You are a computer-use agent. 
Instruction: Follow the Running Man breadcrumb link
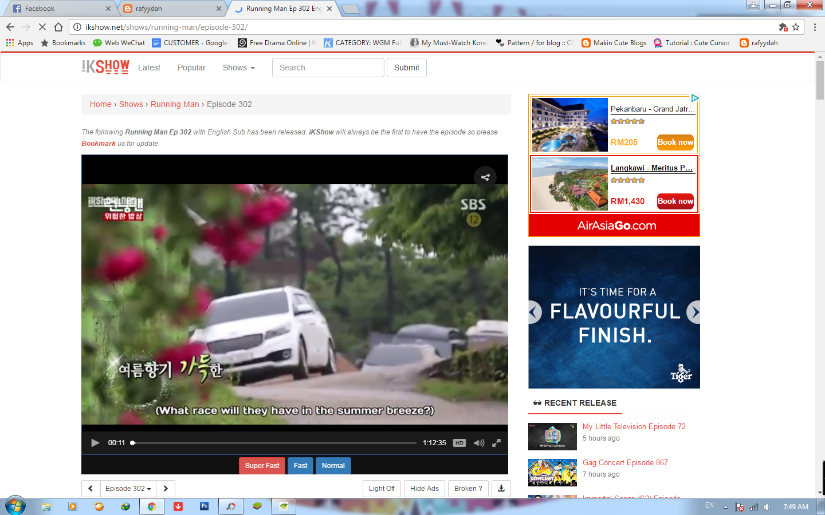tap(175, 104)
